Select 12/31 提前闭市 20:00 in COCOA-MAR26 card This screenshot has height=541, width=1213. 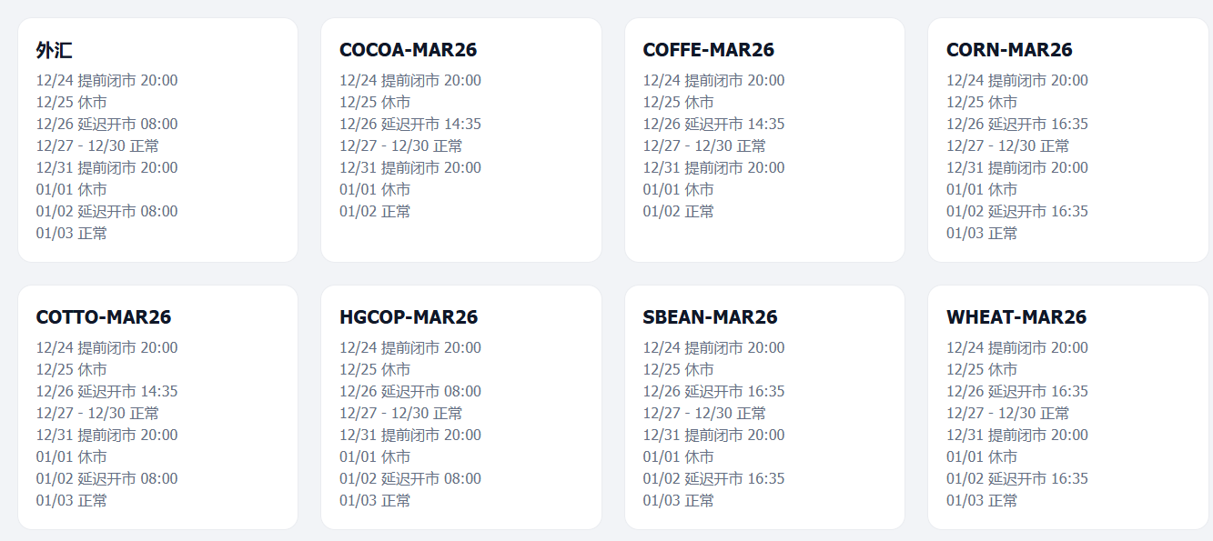tap(410, 168)
